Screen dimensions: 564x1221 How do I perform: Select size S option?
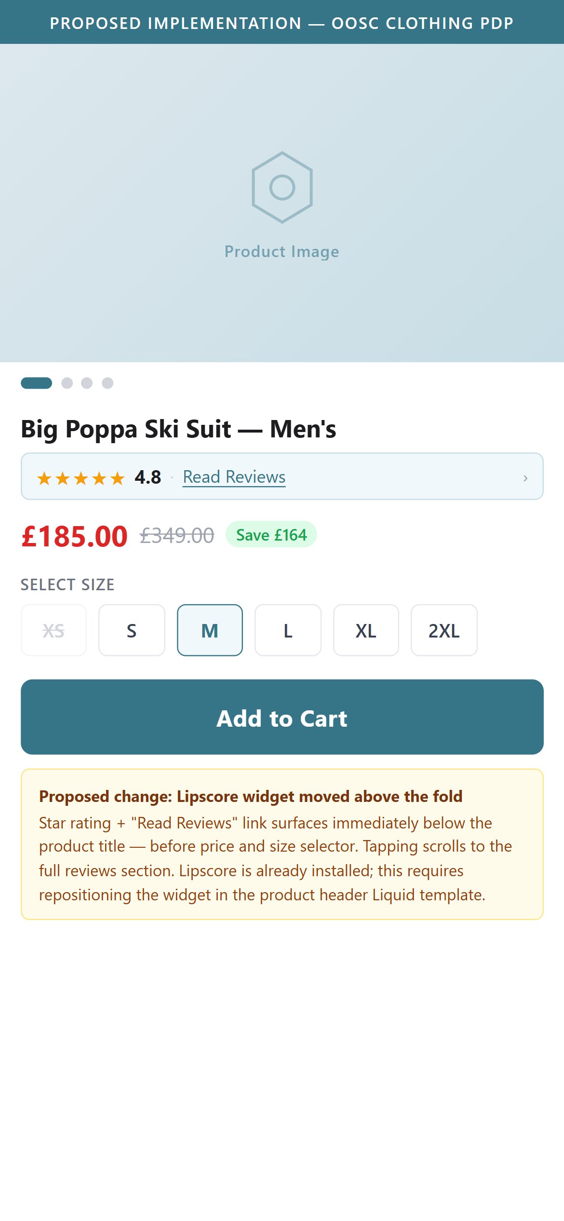132,630
